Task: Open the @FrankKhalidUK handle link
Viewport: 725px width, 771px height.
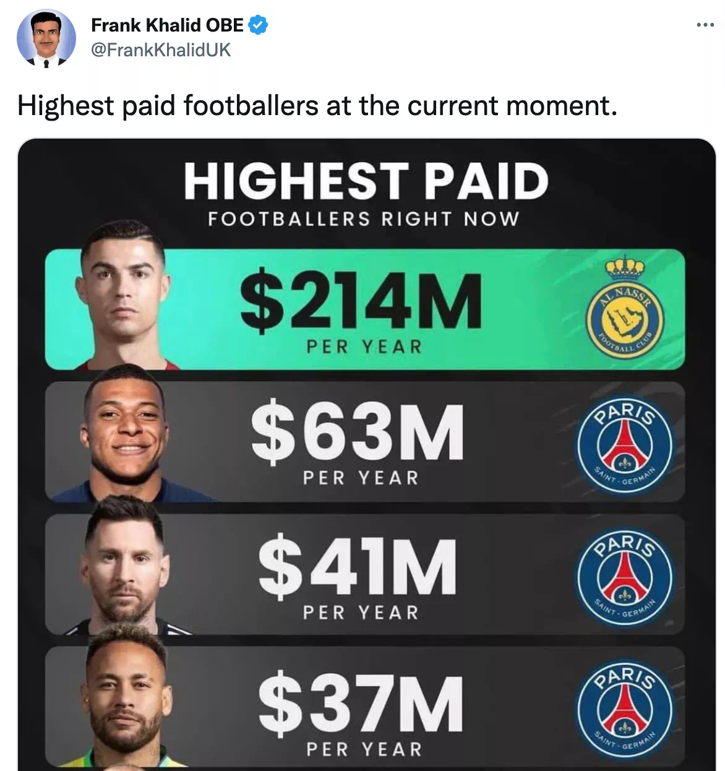Action: [161, 50]
